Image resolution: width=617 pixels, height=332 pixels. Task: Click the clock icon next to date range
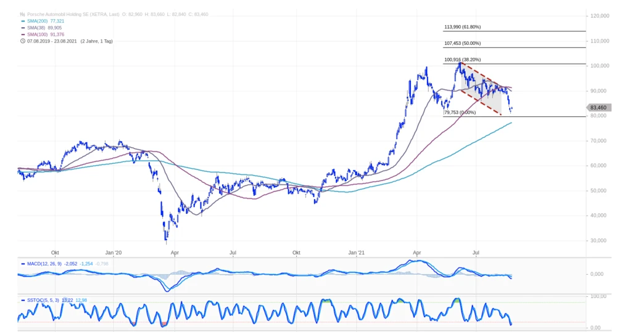click(x=23, y=41)
